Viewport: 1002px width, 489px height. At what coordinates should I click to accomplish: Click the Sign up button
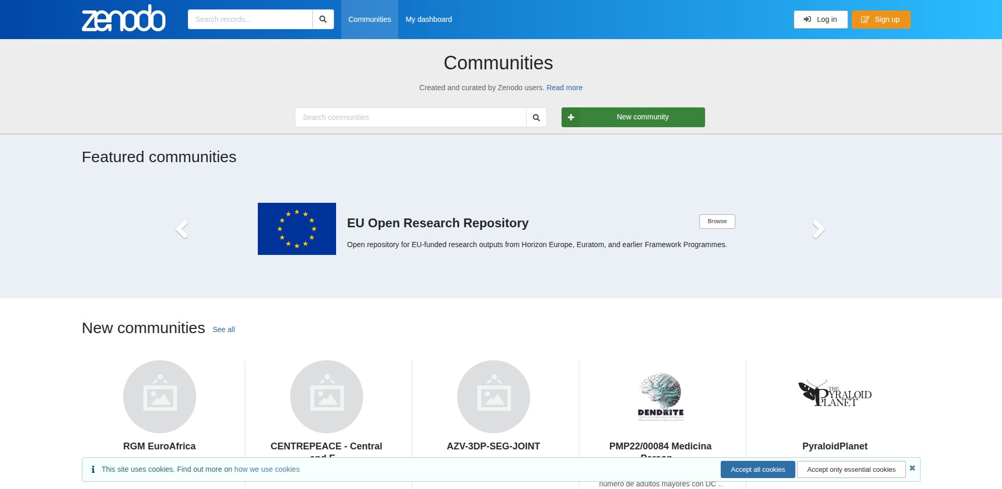coord(881,19)
